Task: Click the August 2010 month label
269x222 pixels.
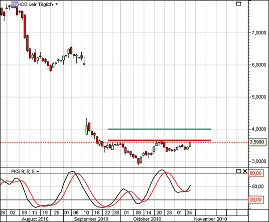Action: (35, 219)
